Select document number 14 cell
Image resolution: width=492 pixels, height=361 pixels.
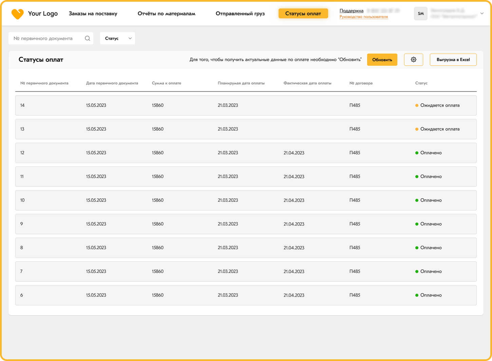[22, 105]
